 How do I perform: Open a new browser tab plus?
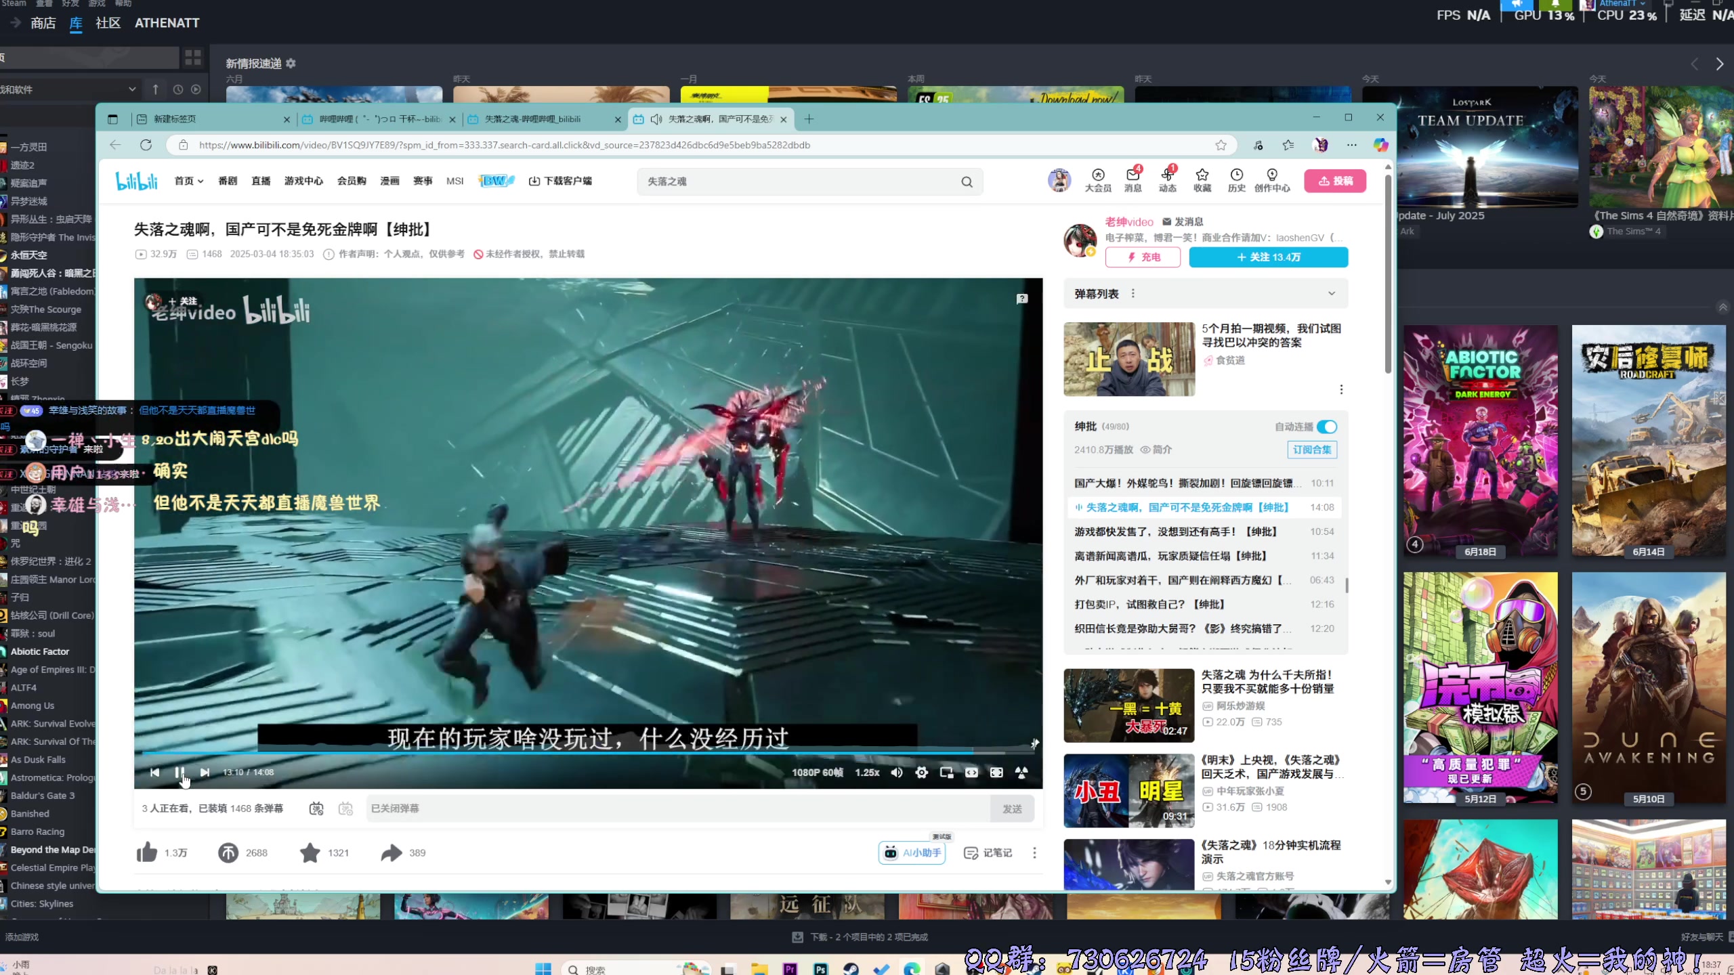809,119
